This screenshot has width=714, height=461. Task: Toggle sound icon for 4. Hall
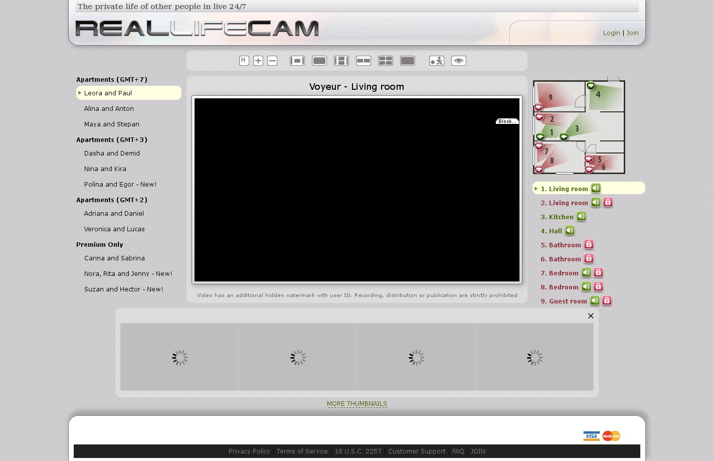[570, 230]
